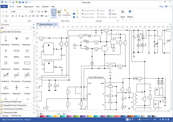Viewport: 173px width, 122px height.
Task: Open the File menu
Action: coord(4,6)
